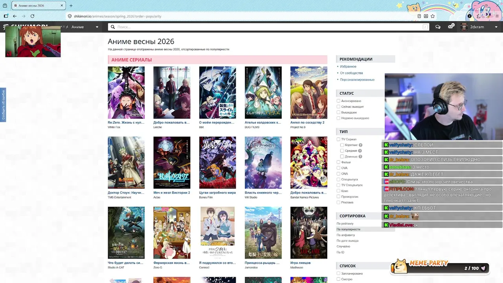Expand the Аниме section dropdown
The height and width of the screenshot is (283, 503).
97,27
